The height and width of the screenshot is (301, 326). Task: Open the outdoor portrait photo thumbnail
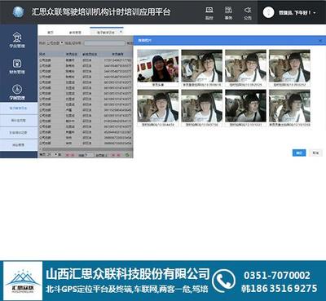(158, 66)
